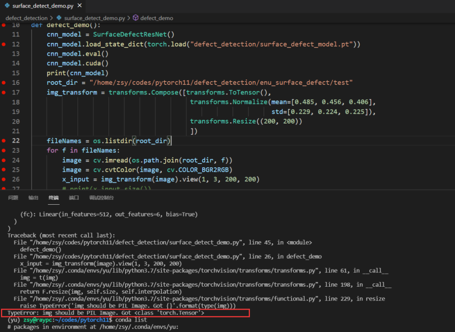
Task: Toggle breakpoint on line 16
Action: tap(4, 82)
